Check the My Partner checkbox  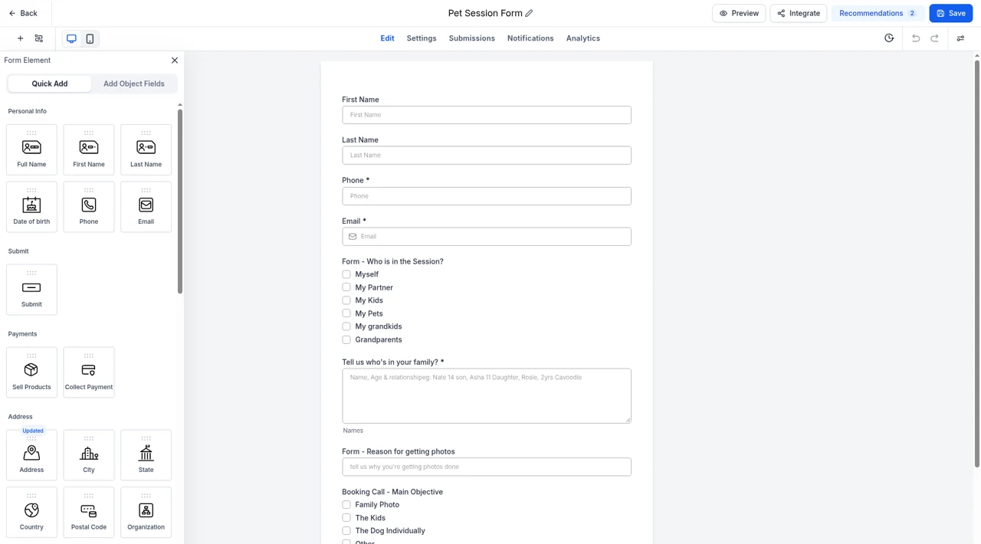click(x=346, y=287)
